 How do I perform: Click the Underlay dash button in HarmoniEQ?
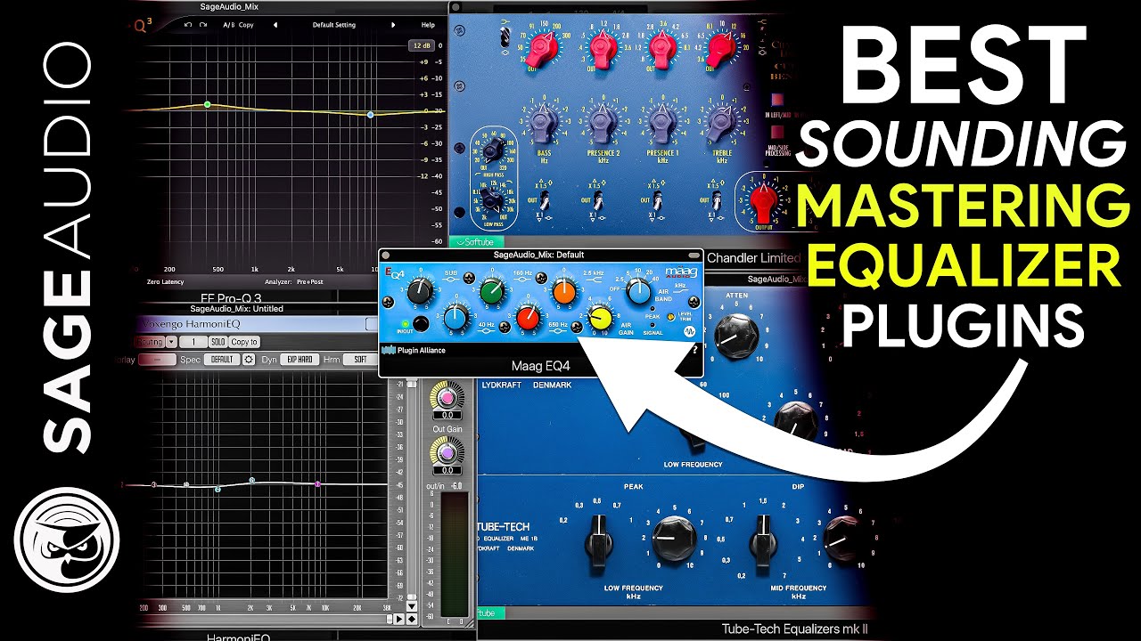tap(157, 360)
